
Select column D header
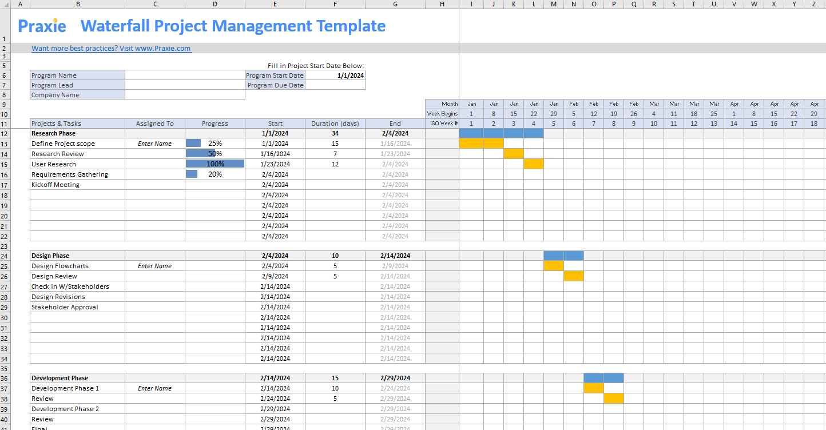tap(215, 4)
